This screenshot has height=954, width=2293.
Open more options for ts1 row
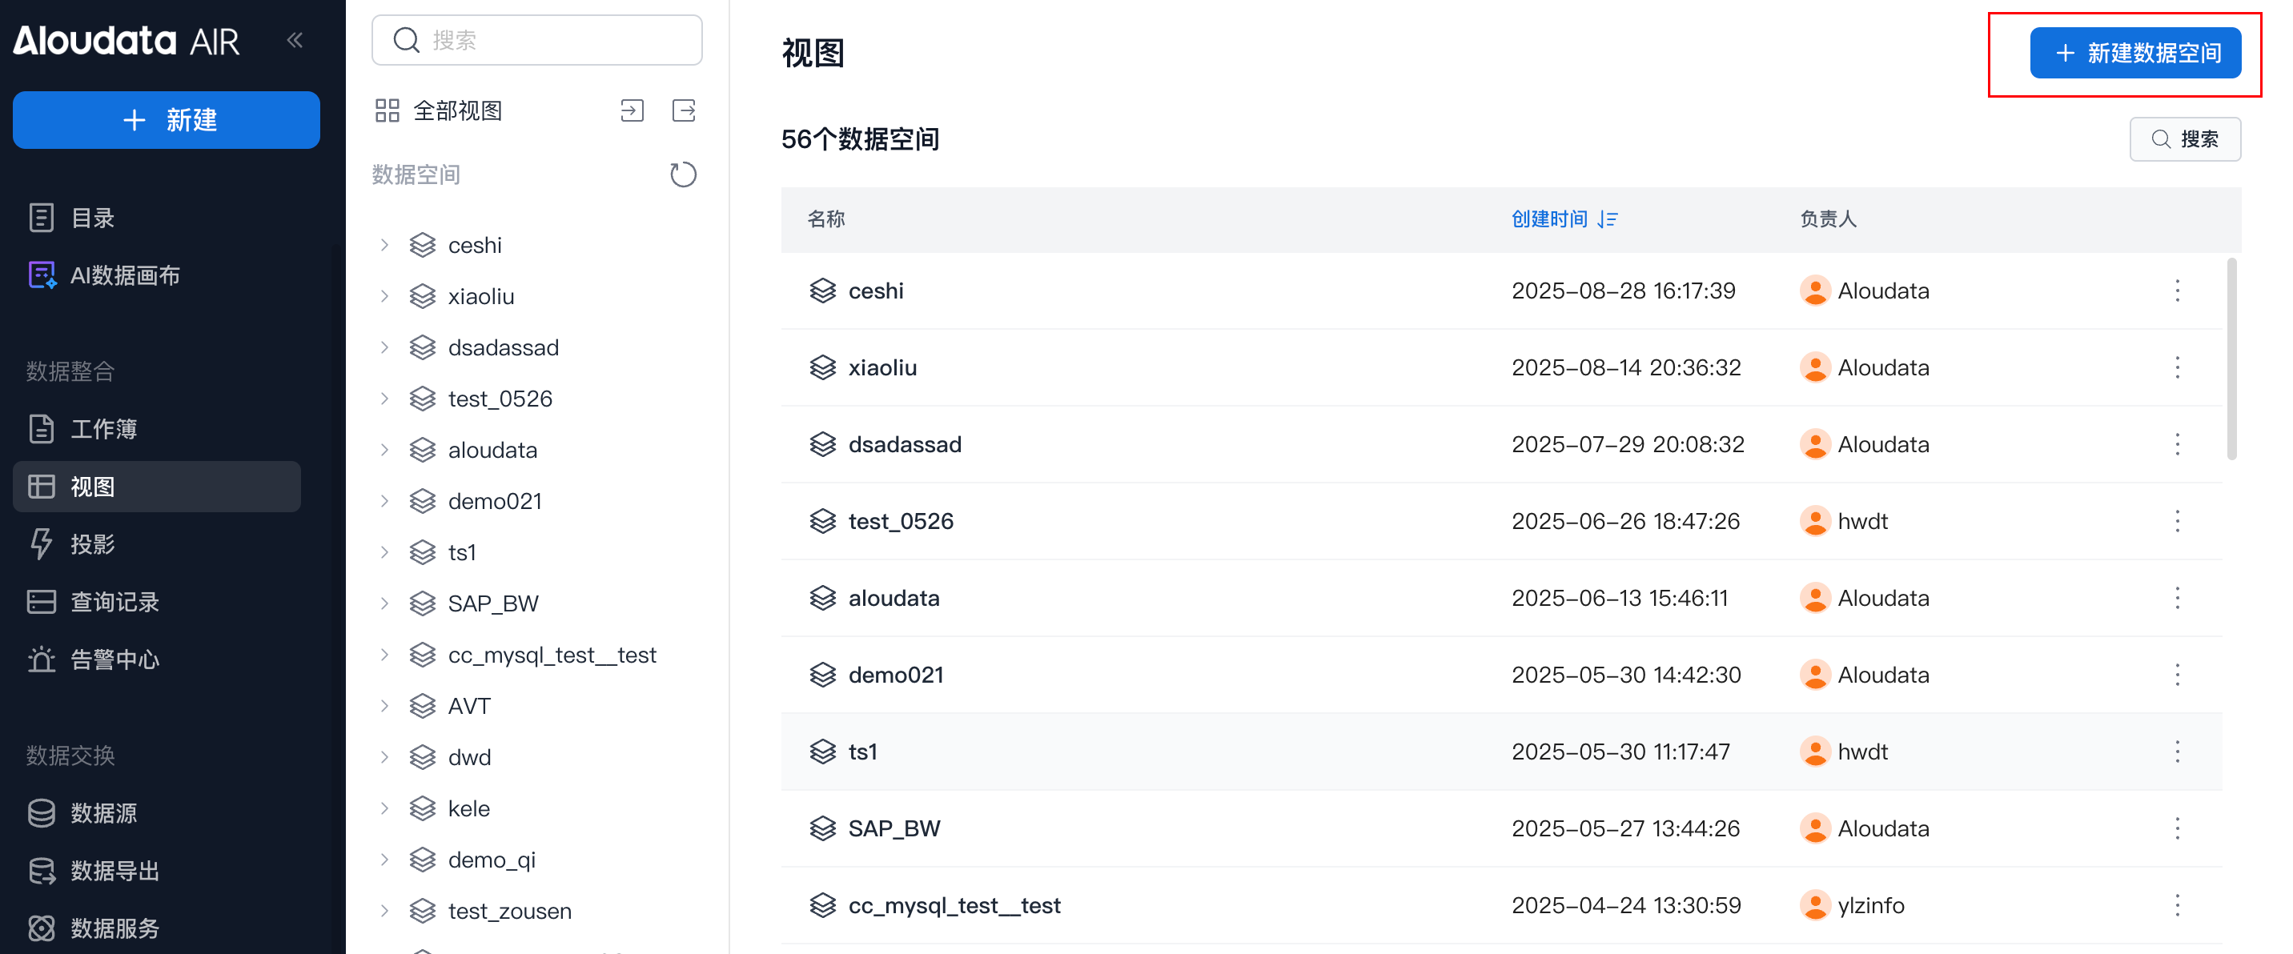[x=2176, y=752]
